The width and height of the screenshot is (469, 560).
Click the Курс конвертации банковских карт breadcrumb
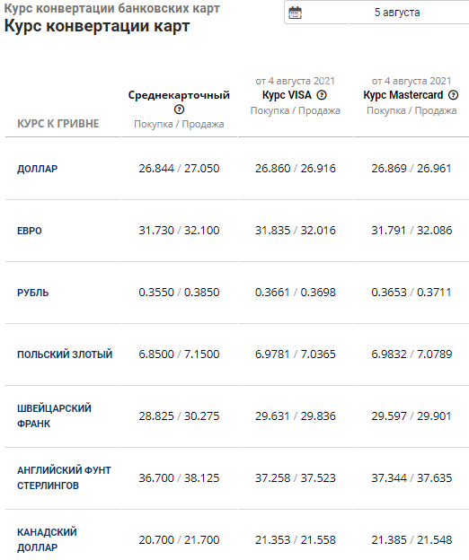(112, 8)
